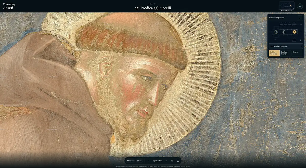Click Opera intera to show the whole work
The image size is (306, 168).
[x=158, y=161]
